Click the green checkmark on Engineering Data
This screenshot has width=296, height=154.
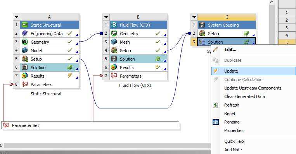click(70, 33)
